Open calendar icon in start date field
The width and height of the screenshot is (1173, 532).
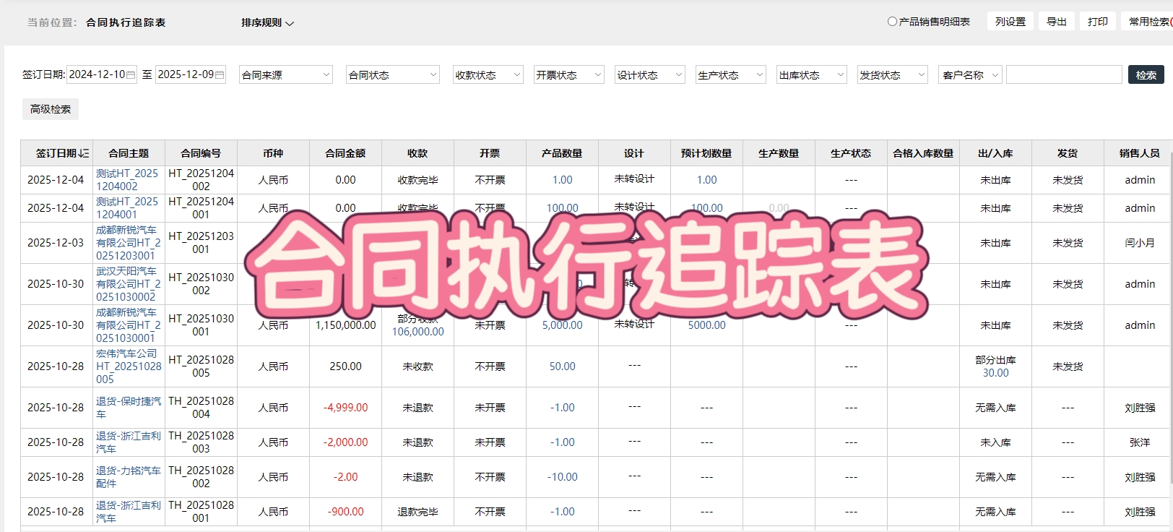point(131,74)
